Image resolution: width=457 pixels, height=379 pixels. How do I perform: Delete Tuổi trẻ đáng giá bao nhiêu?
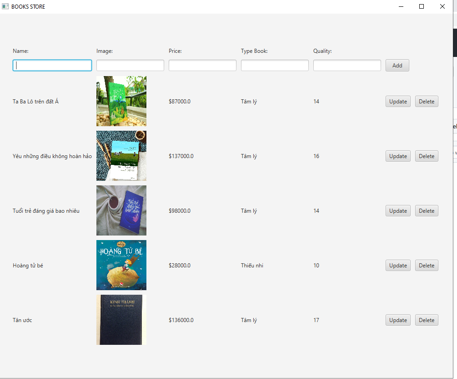click(x=427, y=210)
